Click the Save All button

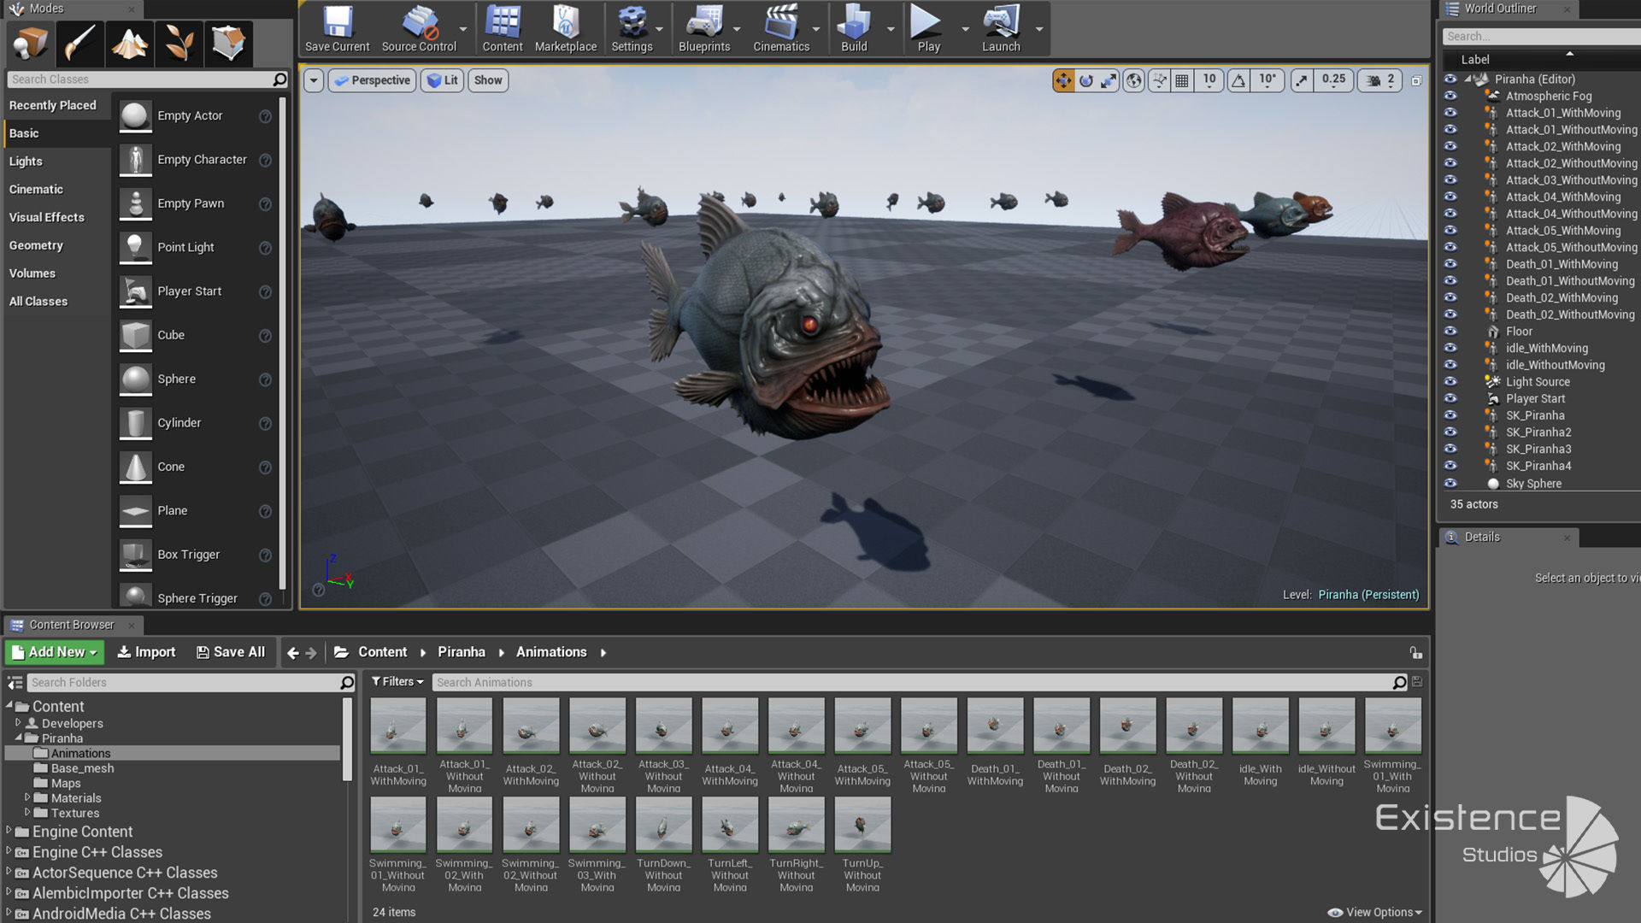(231, 652)
